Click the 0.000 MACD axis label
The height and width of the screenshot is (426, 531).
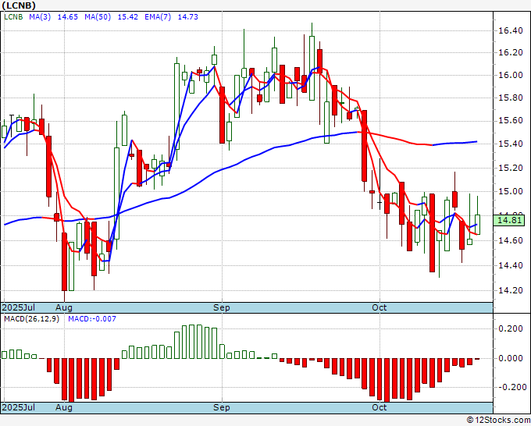click(x=511, y=358)
